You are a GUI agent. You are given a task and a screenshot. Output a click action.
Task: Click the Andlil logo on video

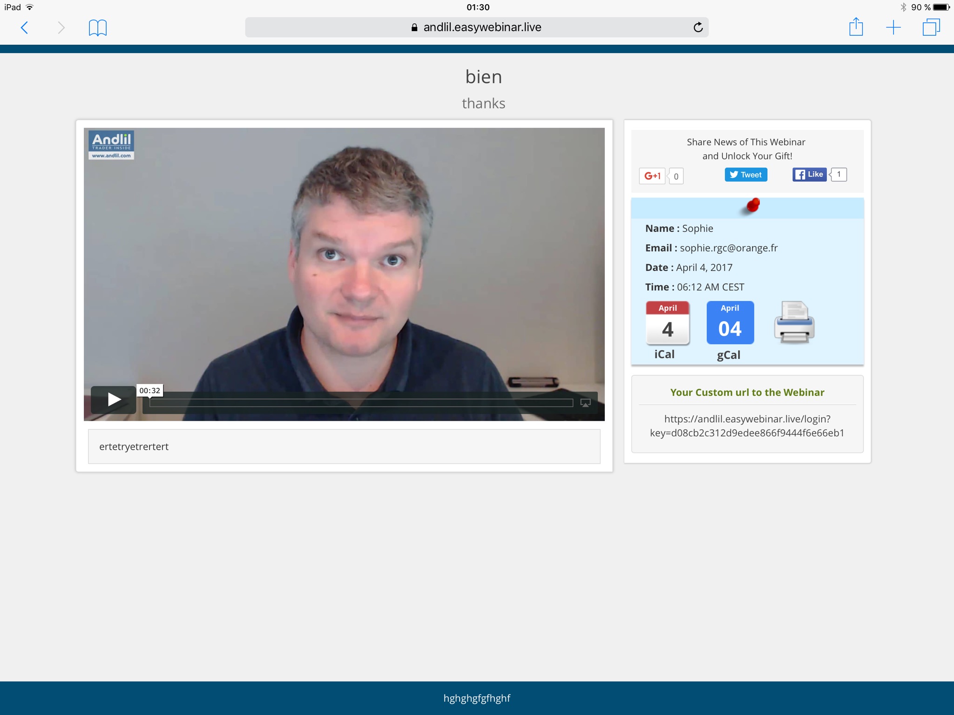(111, 145)
